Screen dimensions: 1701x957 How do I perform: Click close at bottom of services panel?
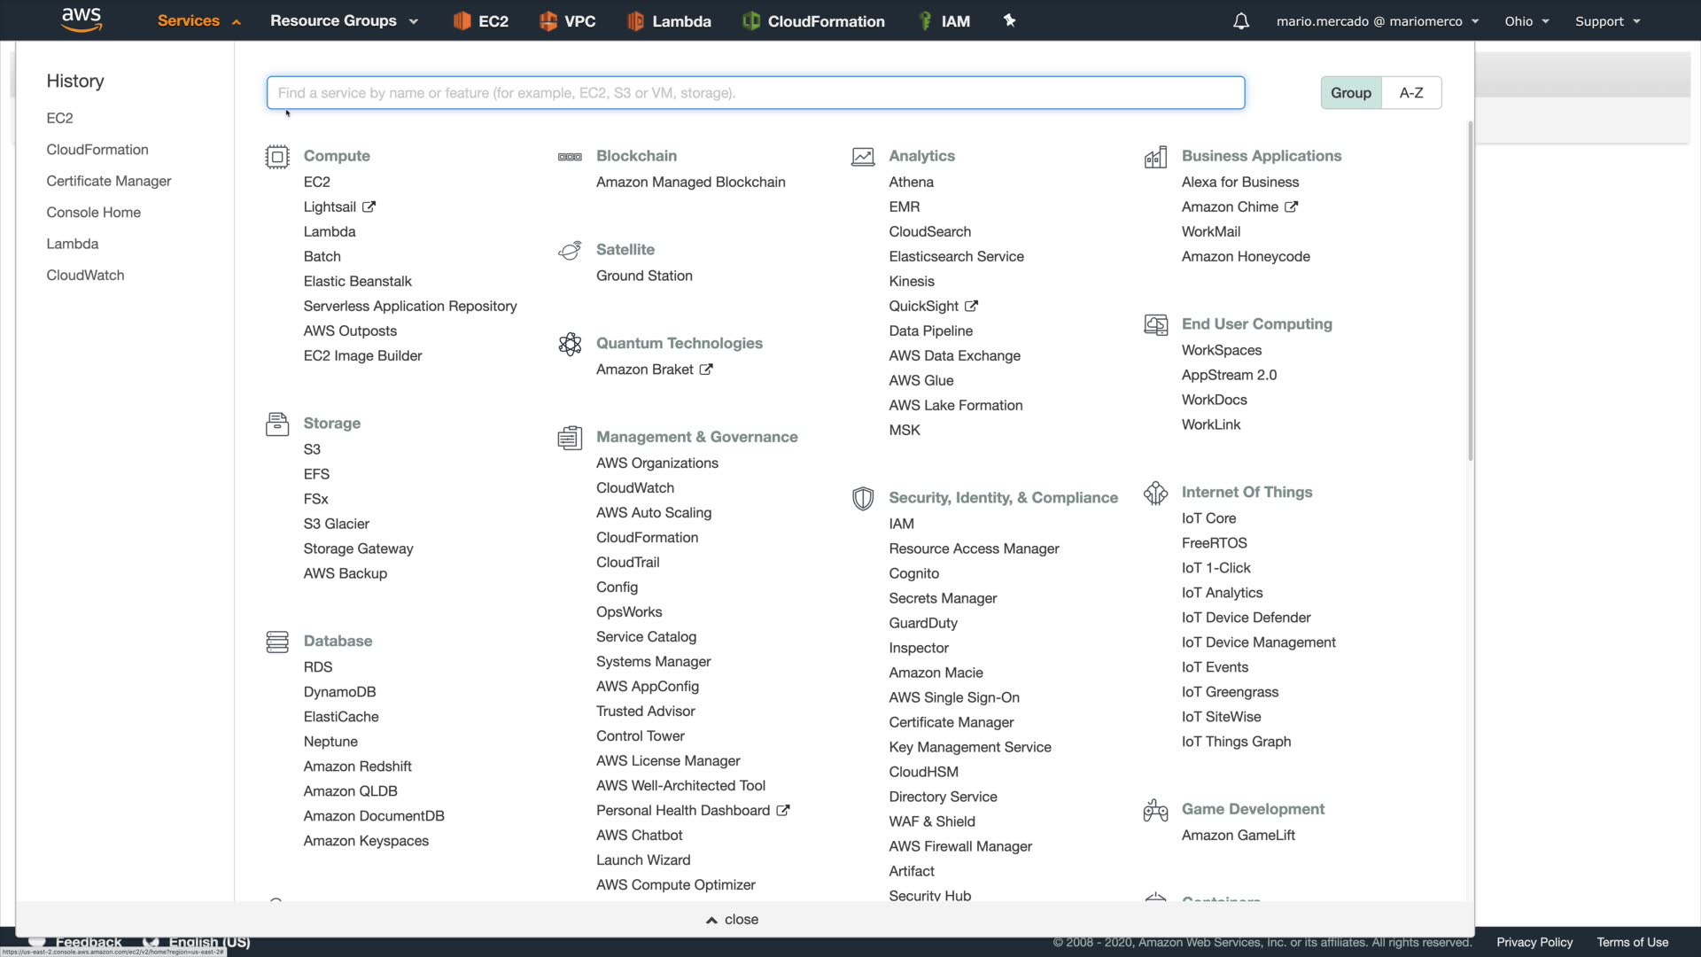733,920
